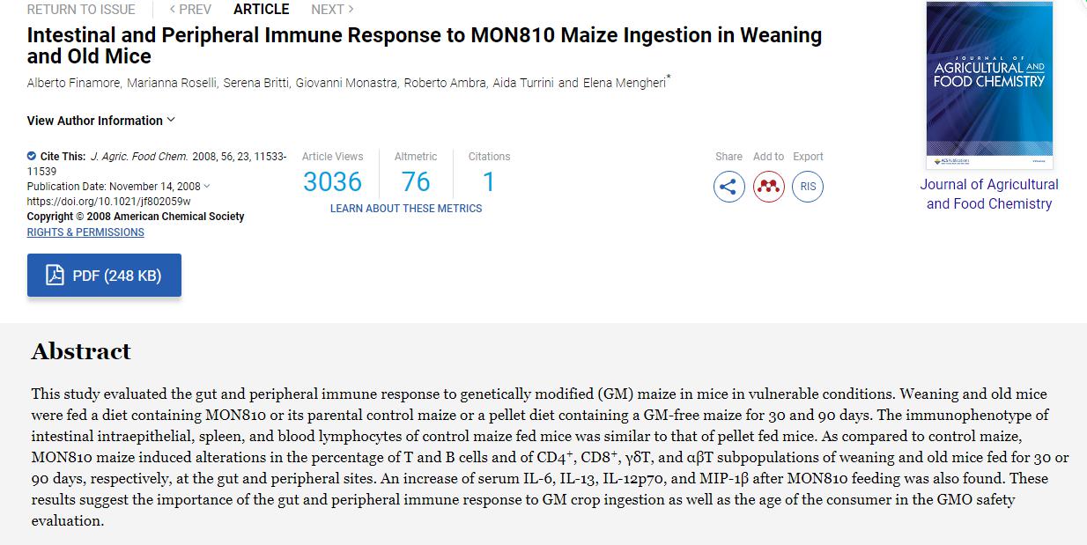
Task: Open LEARN ABOUT THESE METRICS link
Action: [x=406, y=209]
